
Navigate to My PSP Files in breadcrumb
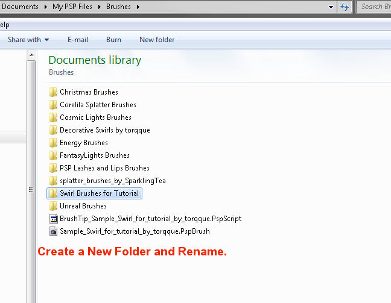click(x=72, y=7)
